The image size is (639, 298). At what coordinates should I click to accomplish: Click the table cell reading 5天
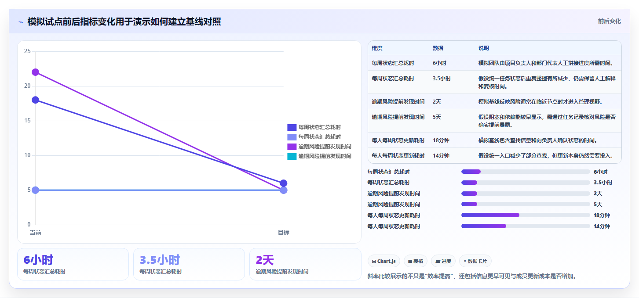[x=437, y=117]
